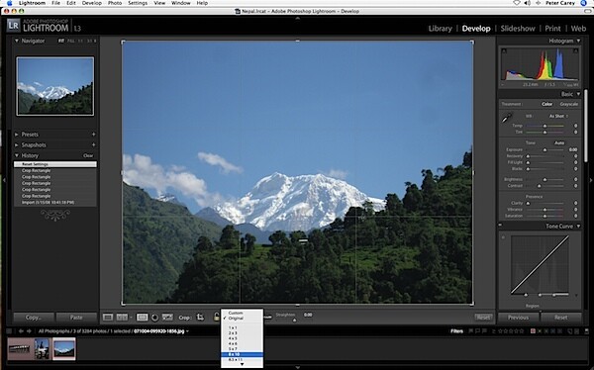Clear the History panel

[x=88, y=155]
